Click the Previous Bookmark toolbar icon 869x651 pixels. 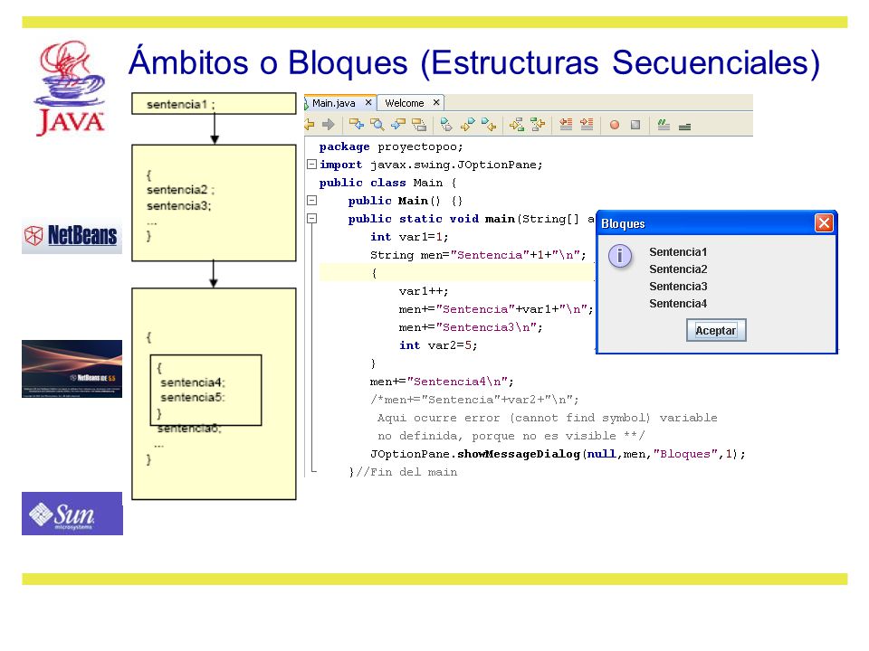[x=467, y=125]
